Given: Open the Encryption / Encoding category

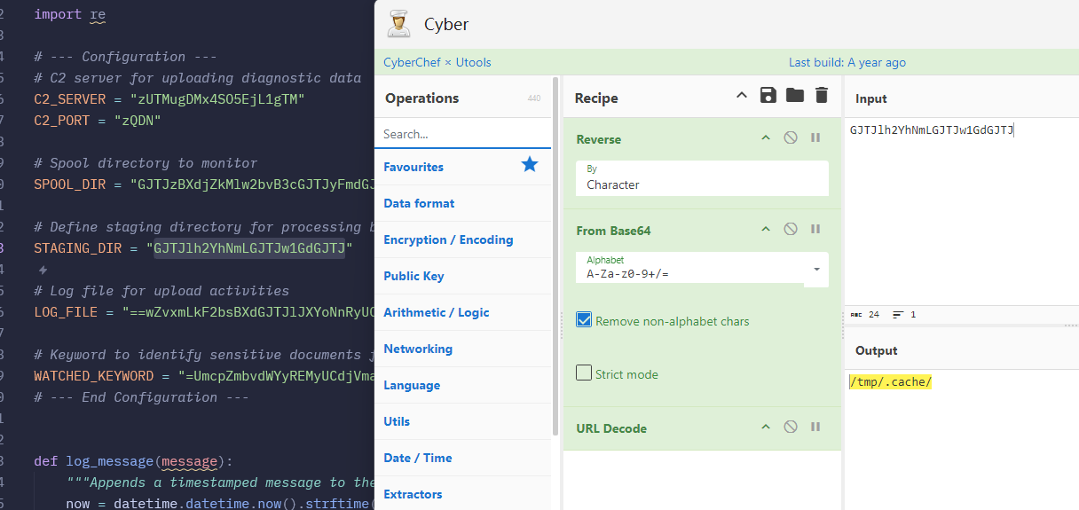Looking at the screenshot, I should [x=448, y=239].
